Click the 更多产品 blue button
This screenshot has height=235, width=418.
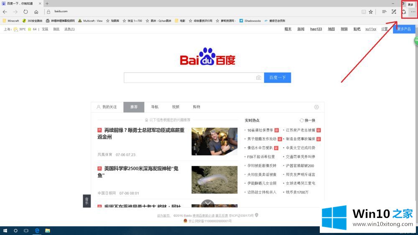(404, 29)
